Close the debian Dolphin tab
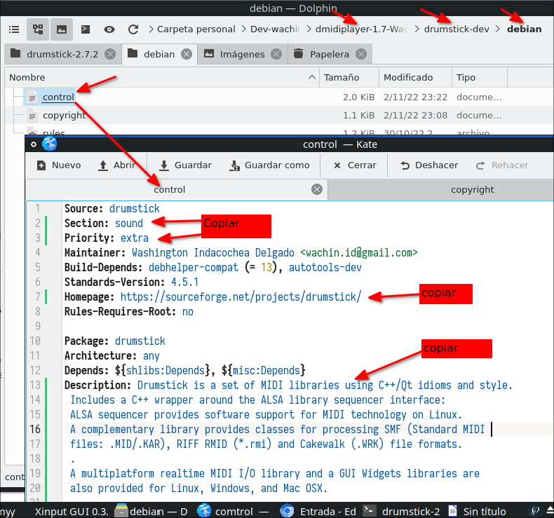The width and height of the screenshot is (554, 518). tap(187, 54)
